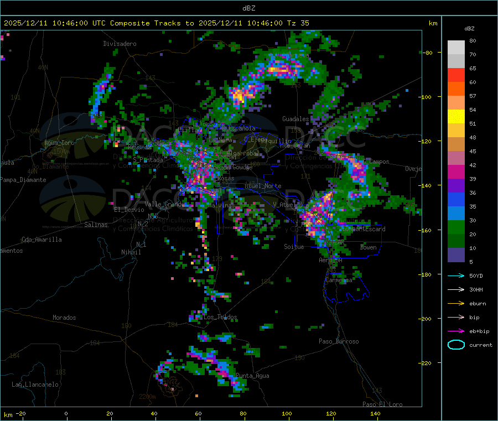
Task: Click the 'Paso_Barroso' map label
Action: click(339, 341)
